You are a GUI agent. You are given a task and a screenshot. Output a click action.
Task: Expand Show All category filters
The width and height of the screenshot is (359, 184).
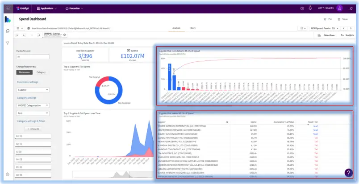33,129
